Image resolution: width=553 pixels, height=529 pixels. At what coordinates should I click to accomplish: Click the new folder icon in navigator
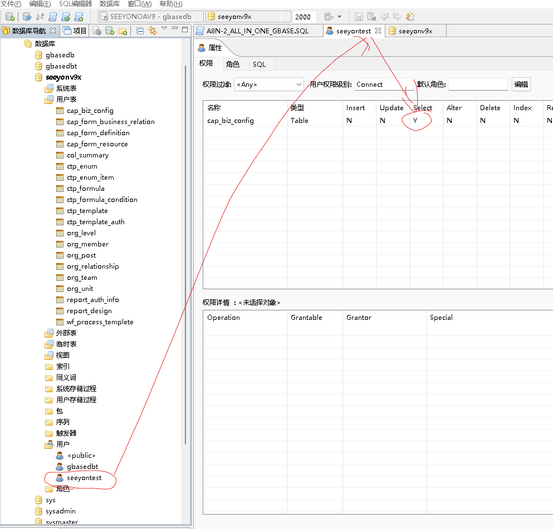[x=123, y=31]
